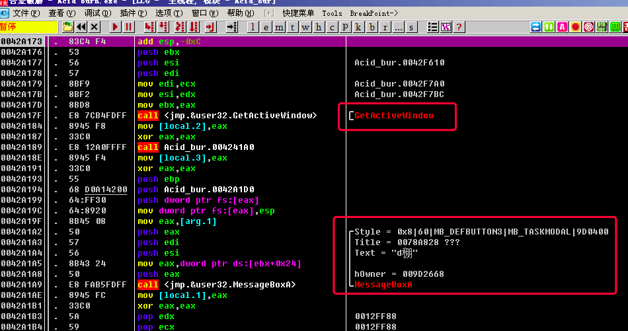Open Breakpoints window with 'b' button
Screen dimensions: 628x331
(x=372, y=27)
